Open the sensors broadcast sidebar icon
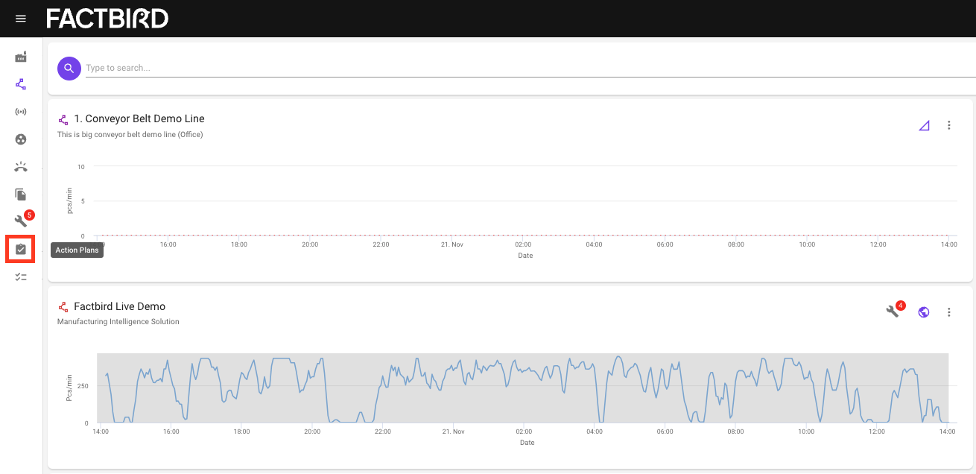The image size is (976, 474). tap(21, 112)
